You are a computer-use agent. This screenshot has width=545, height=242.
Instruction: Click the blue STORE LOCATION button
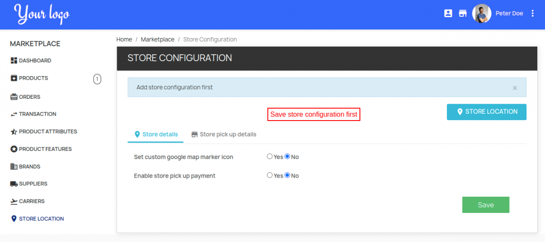486,112
